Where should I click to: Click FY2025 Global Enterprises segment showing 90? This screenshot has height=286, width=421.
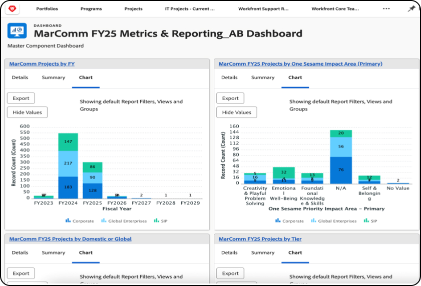pyautogui.click(x=93, y=178)
